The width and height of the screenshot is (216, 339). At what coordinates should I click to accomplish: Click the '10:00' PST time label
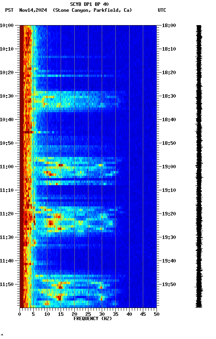pos(7,26)
